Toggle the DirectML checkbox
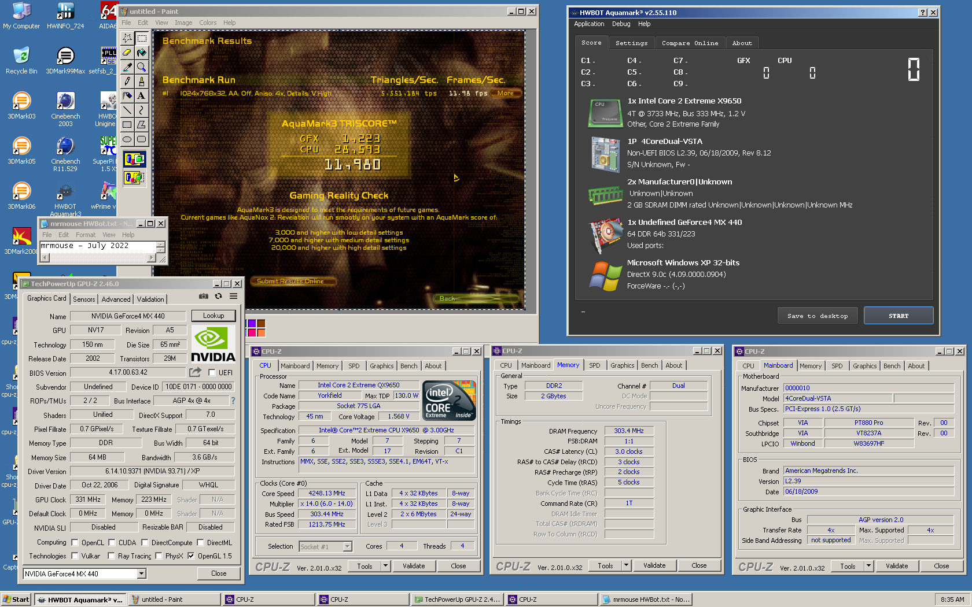 coord(200,543)
